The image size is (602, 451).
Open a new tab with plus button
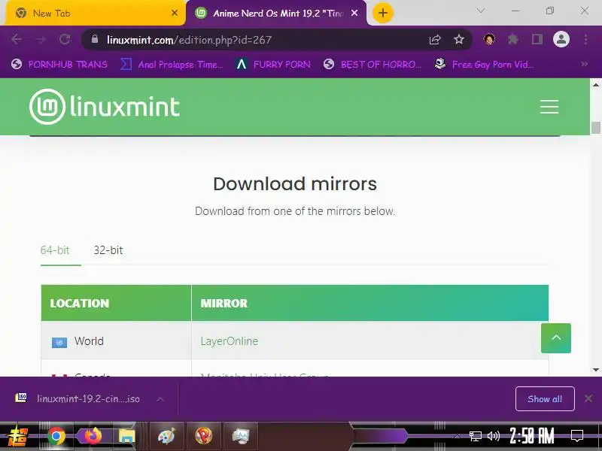point(382,13)
